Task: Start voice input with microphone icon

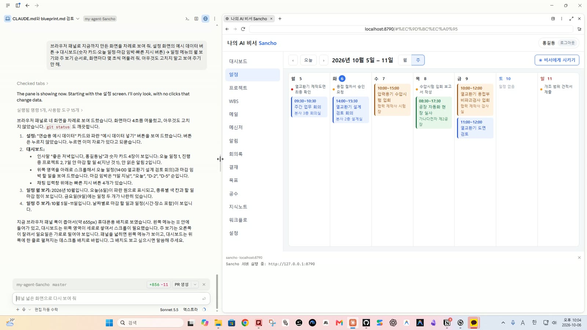Action: tap(24, 309)
